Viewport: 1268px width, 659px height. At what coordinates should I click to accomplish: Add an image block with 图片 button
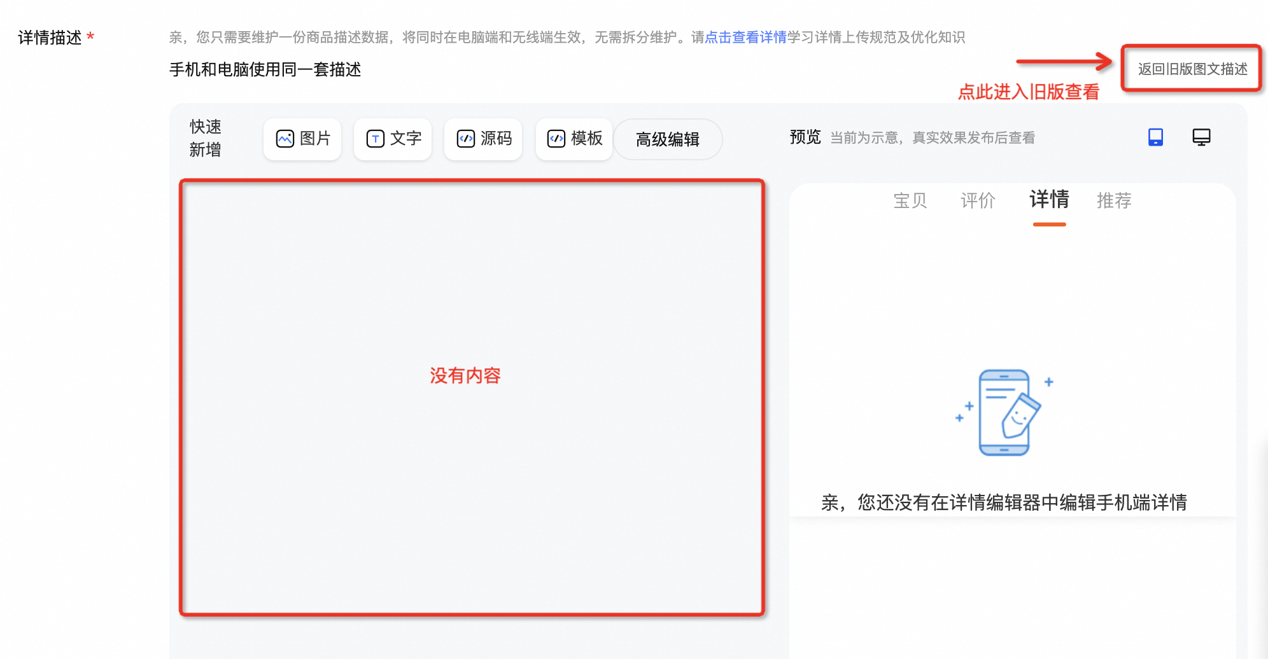302,139
